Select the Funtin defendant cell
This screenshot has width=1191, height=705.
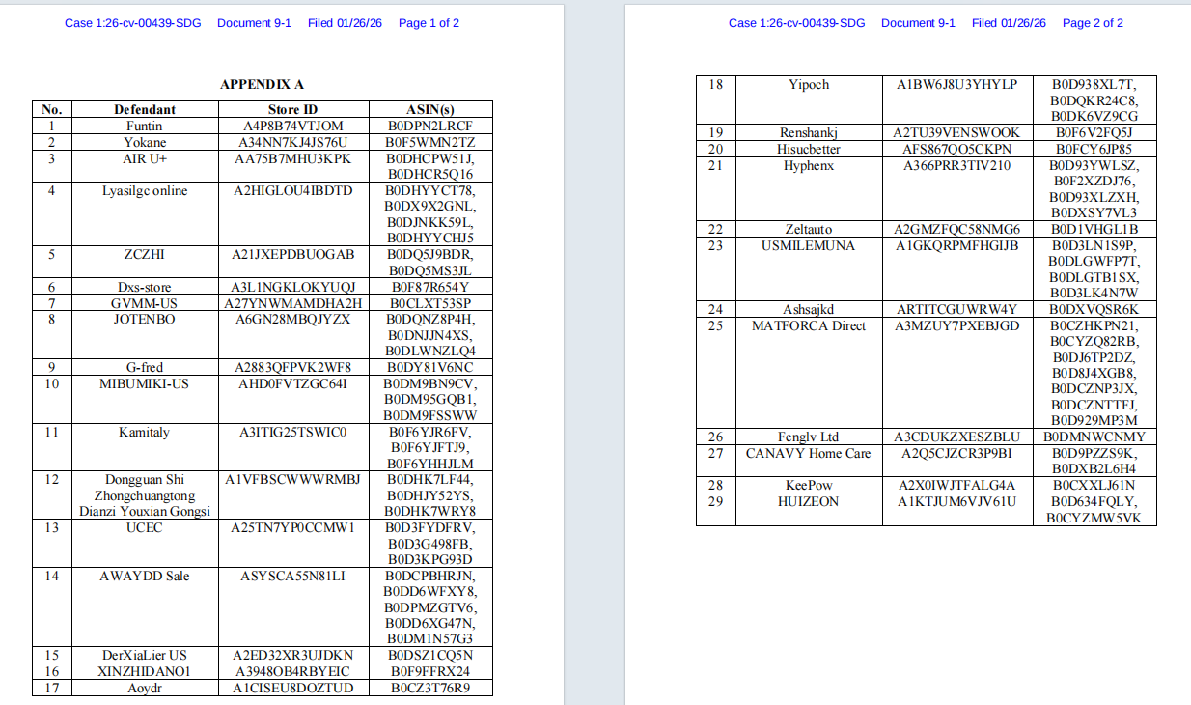tap(145, 126)
